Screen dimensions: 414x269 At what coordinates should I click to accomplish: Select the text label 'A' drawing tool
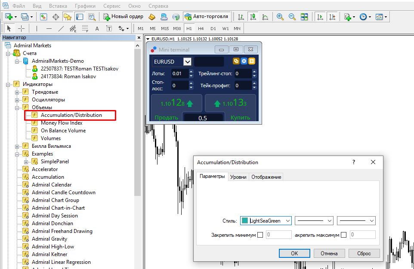(x=97, y=28)
